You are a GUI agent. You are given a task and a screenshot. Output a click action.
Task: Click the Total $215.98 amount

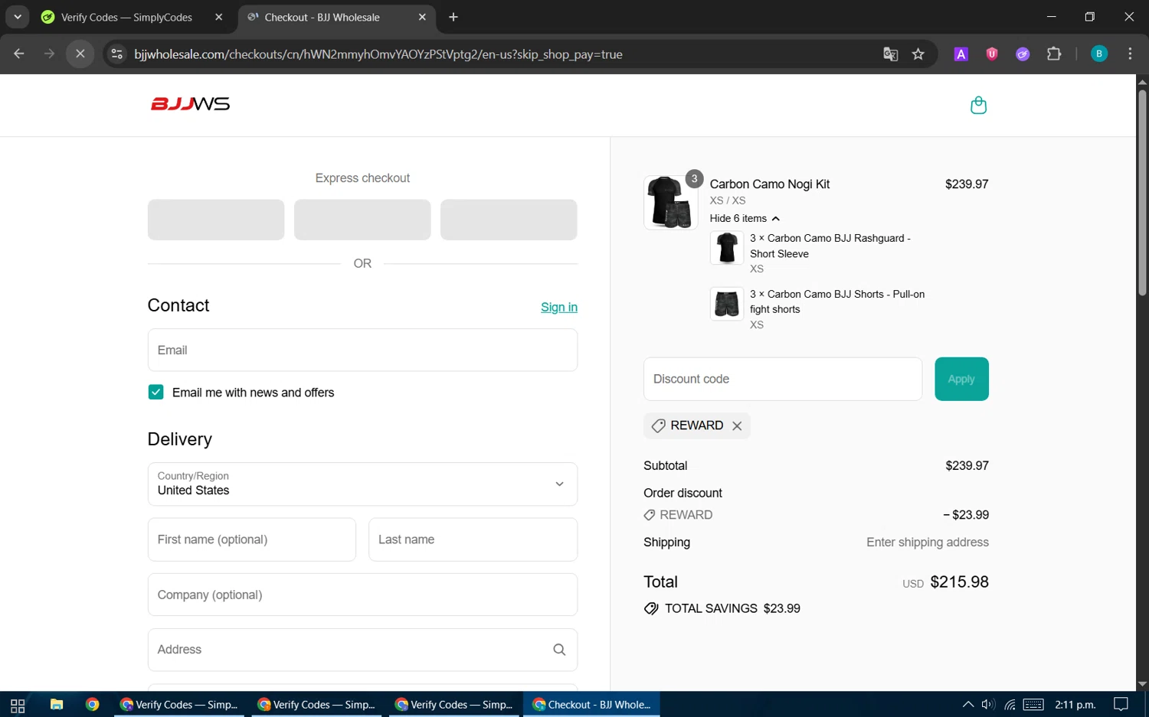point(959,582)
